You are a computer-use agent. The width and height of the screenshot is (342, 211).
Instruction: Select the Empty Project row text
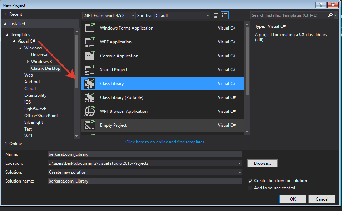coord(113,125)
